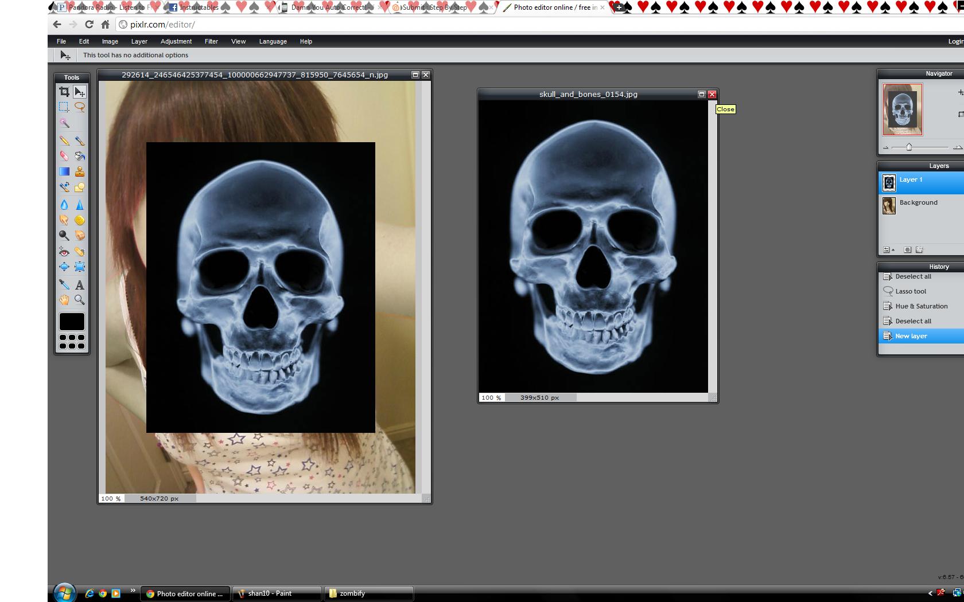Select the Crop tool
964x602 pixels.
pyautogui.click(x=64, y=92)
